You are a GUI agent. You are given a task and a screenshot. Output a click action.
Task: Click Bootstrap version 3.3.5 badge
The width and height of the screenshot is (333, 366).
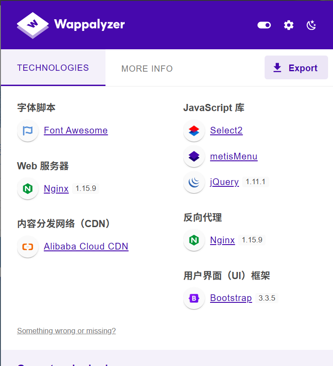click(267, 298)
